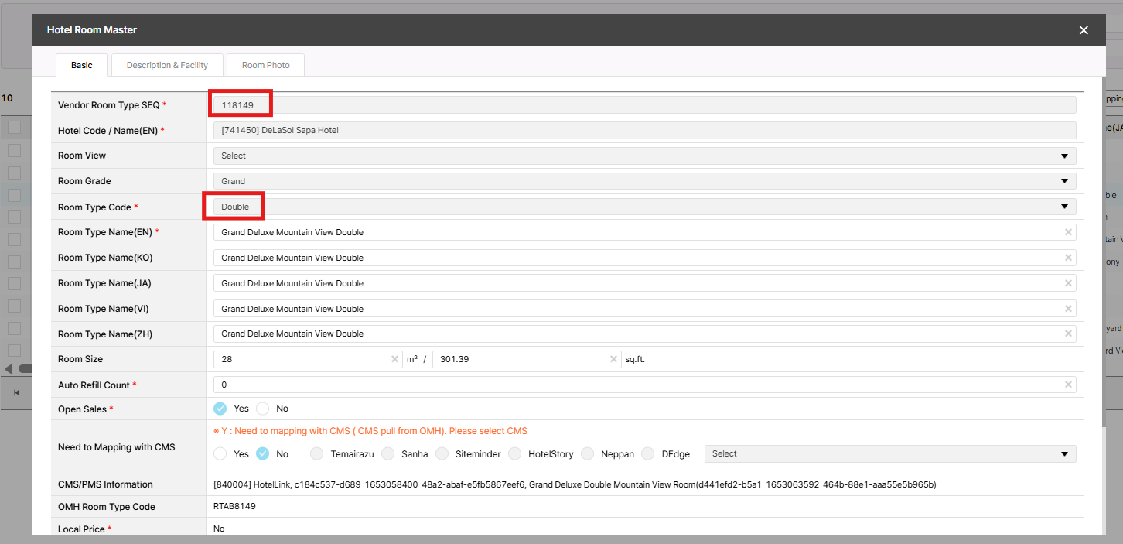Expand the Room Grade dropdown

(x=643, y=181)
